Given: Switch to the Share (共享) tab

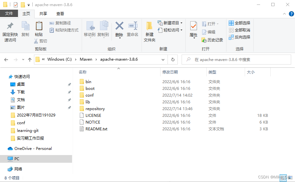Looking at the screenshot, I should [43, 13].
